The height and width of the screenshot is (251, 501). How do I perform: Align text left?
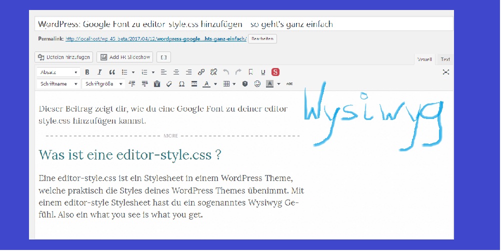pyautogui.click(x=163, y=72)
